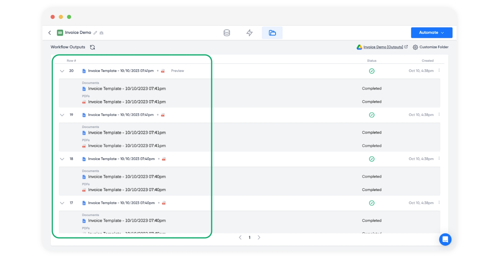Collapse row 20 with its chevron
499x259 pixels.
[62, 71]
